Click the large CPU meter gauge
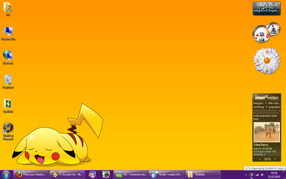Screen dimensions: 286x179 click(x=261, y=34)
